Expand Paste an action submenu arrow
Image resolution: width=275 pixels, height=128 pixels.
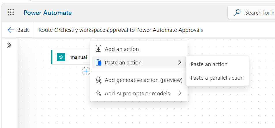[x=180, y=62]
